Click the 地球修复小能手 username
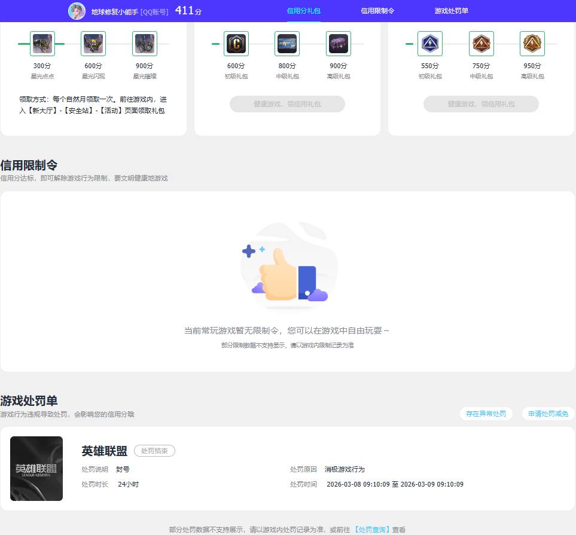 pyautogui.click(x=115, y=12)
